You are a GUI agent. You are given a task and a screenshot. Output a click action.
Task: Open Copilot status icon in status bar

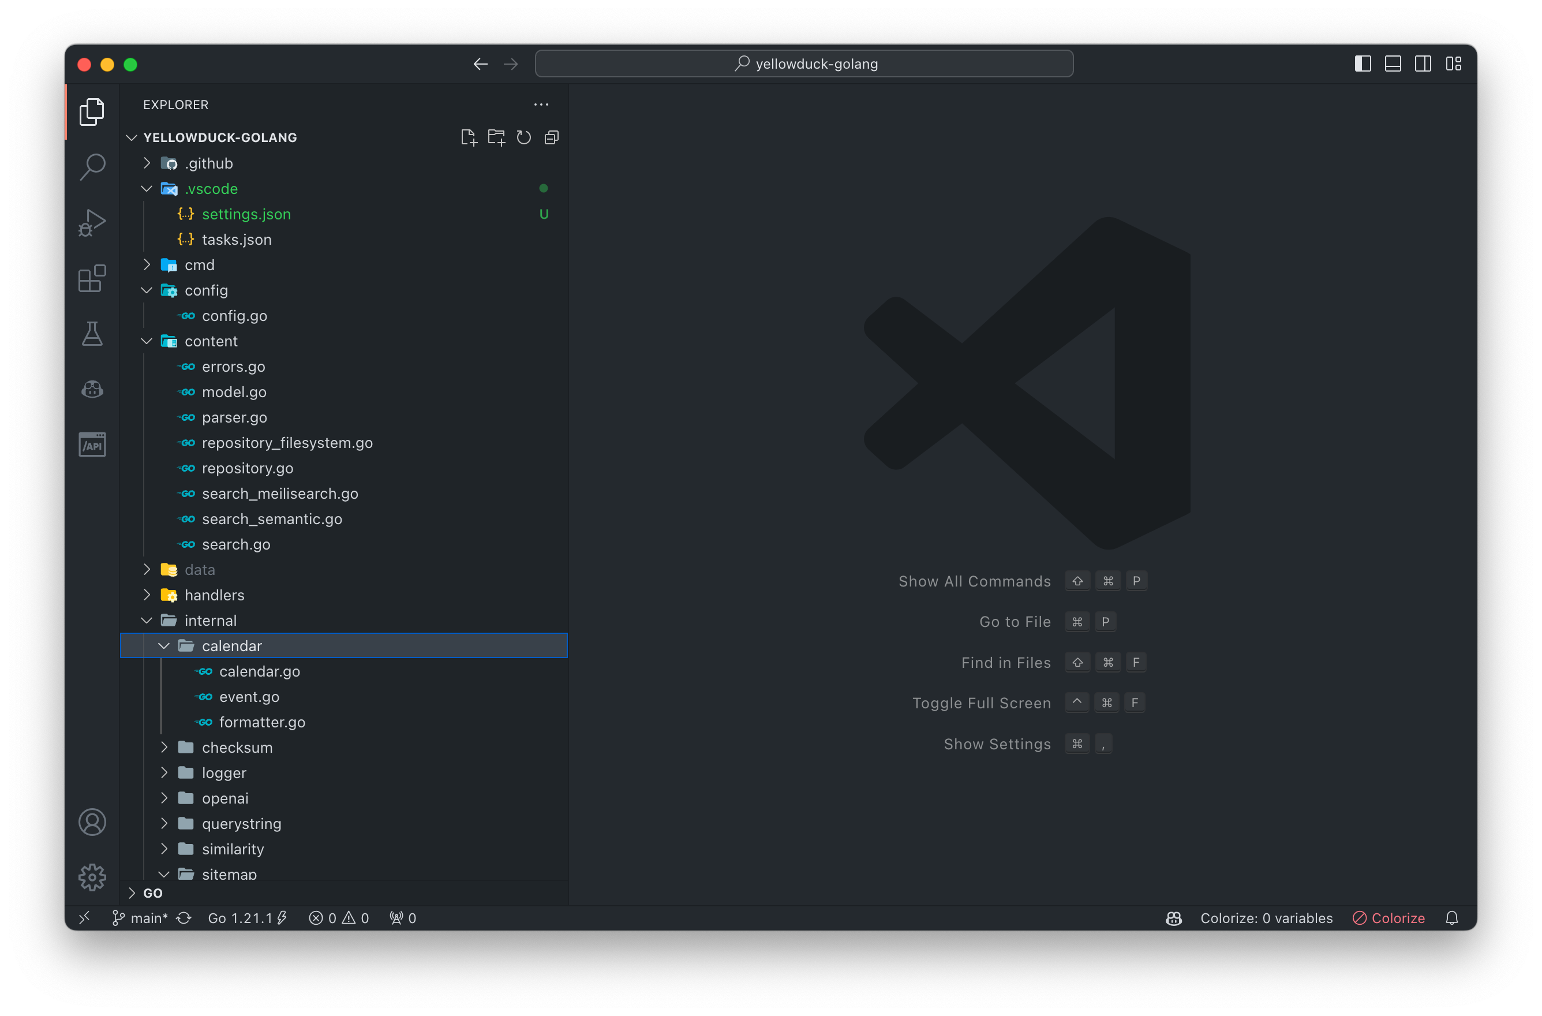coord(1173,917)
